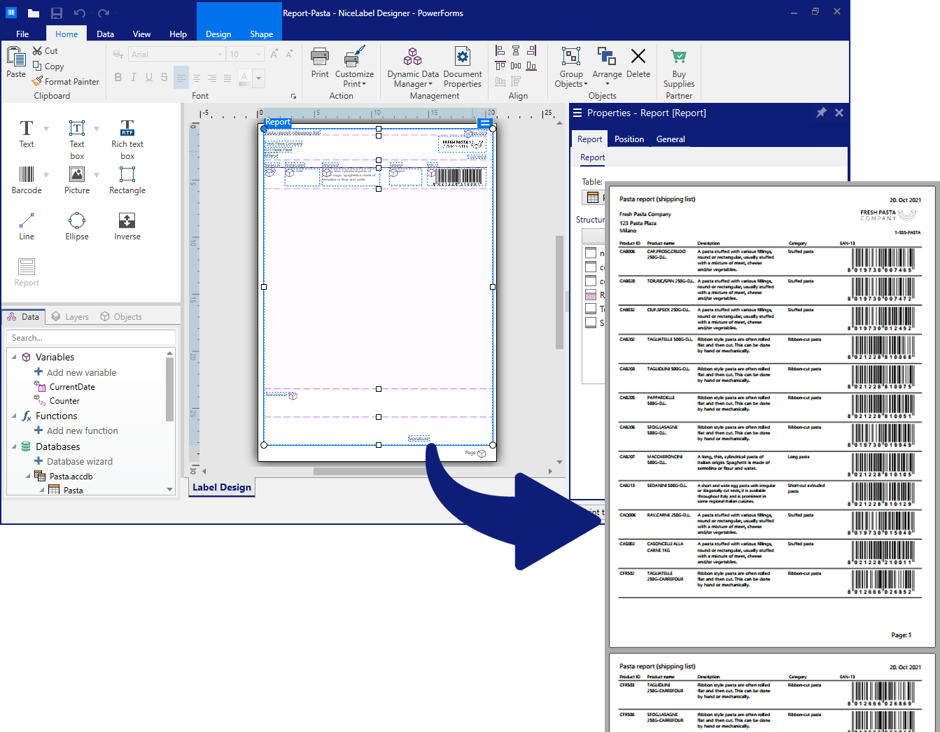This screenshot has height=732, width=940.
Task: Click Add new variable
Action: pos(81,373)
